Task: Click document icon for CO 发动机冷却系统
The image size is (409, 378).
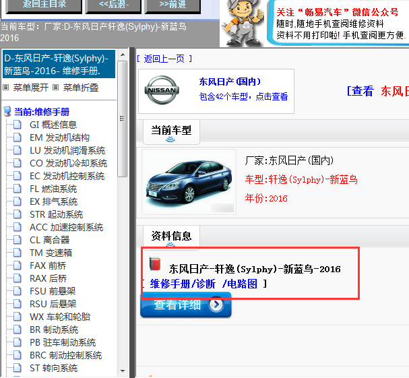Action: [18, 163]
